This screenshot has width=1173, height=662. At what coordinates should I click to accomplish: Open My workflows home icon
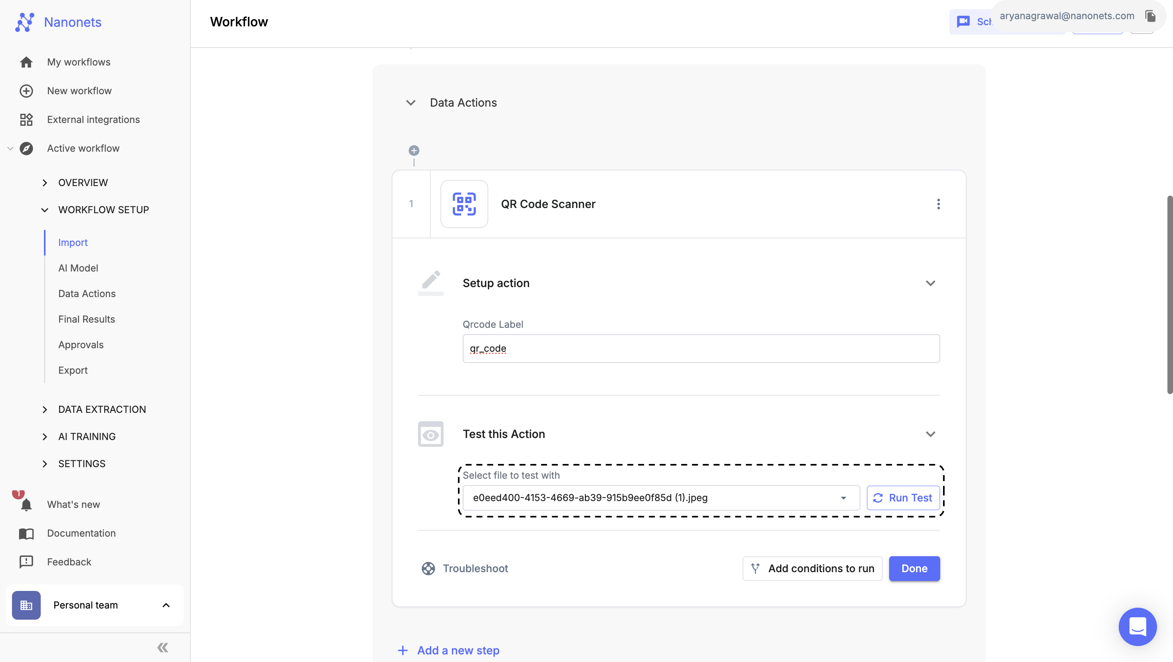tap(26, 62)
